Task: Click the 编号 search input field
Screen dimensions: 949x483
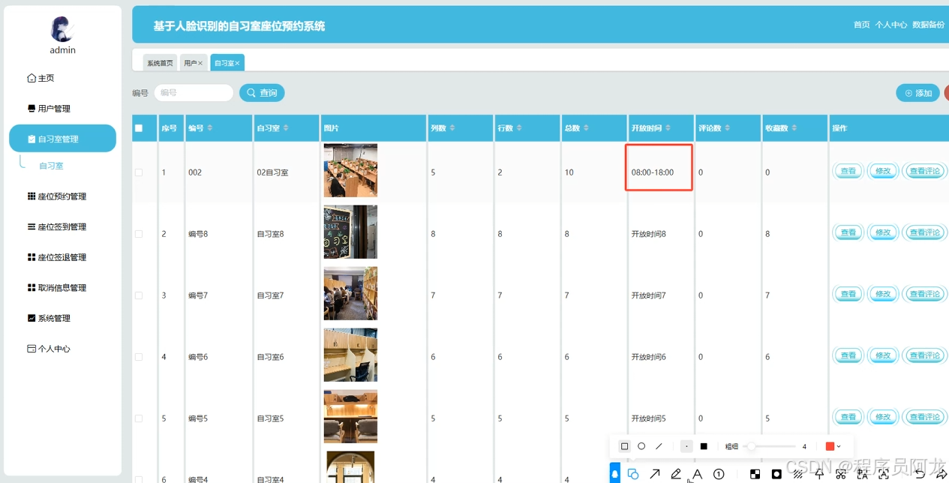Action: coord(194,93)
